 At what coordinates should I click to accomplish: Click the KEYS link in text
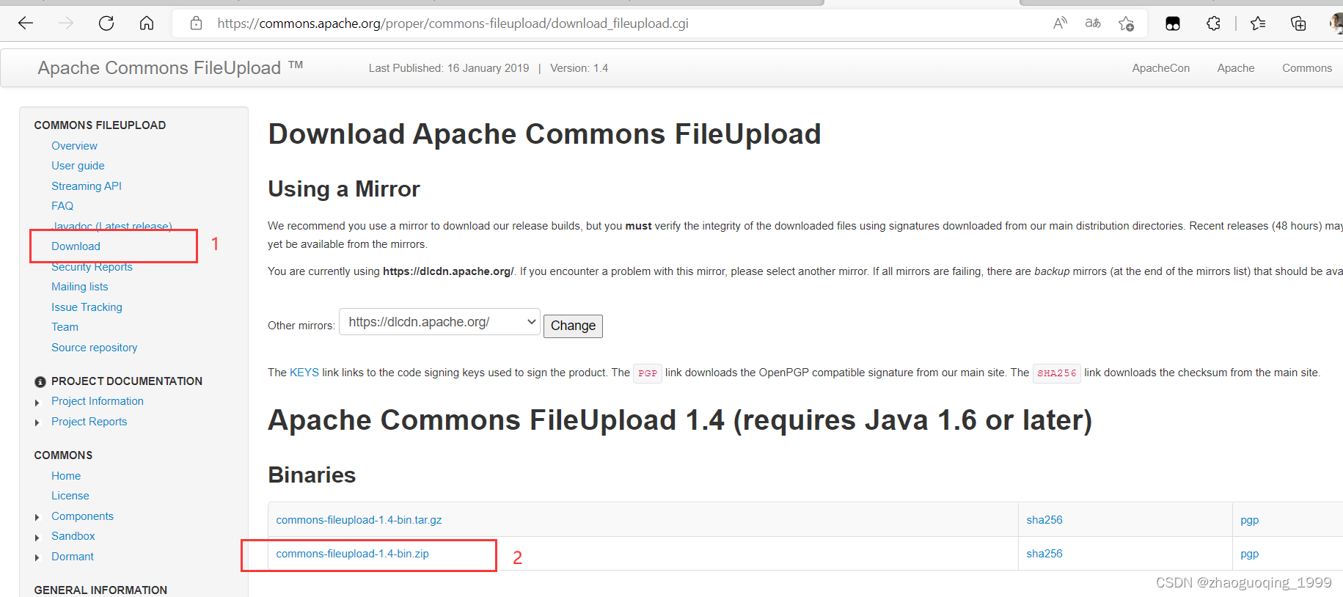pos(304,373)
